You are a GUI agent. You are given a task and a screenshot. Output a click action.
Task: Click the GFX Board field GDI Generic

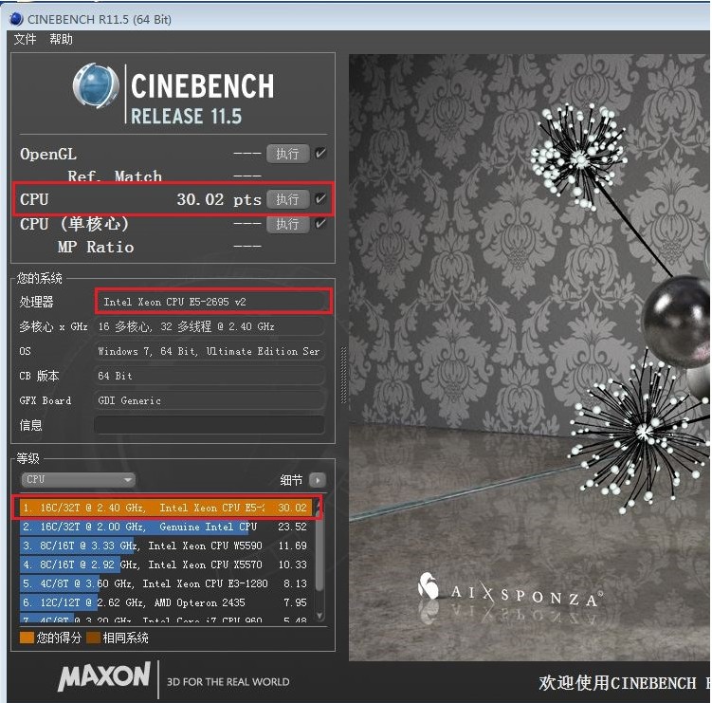coord(210,400)
